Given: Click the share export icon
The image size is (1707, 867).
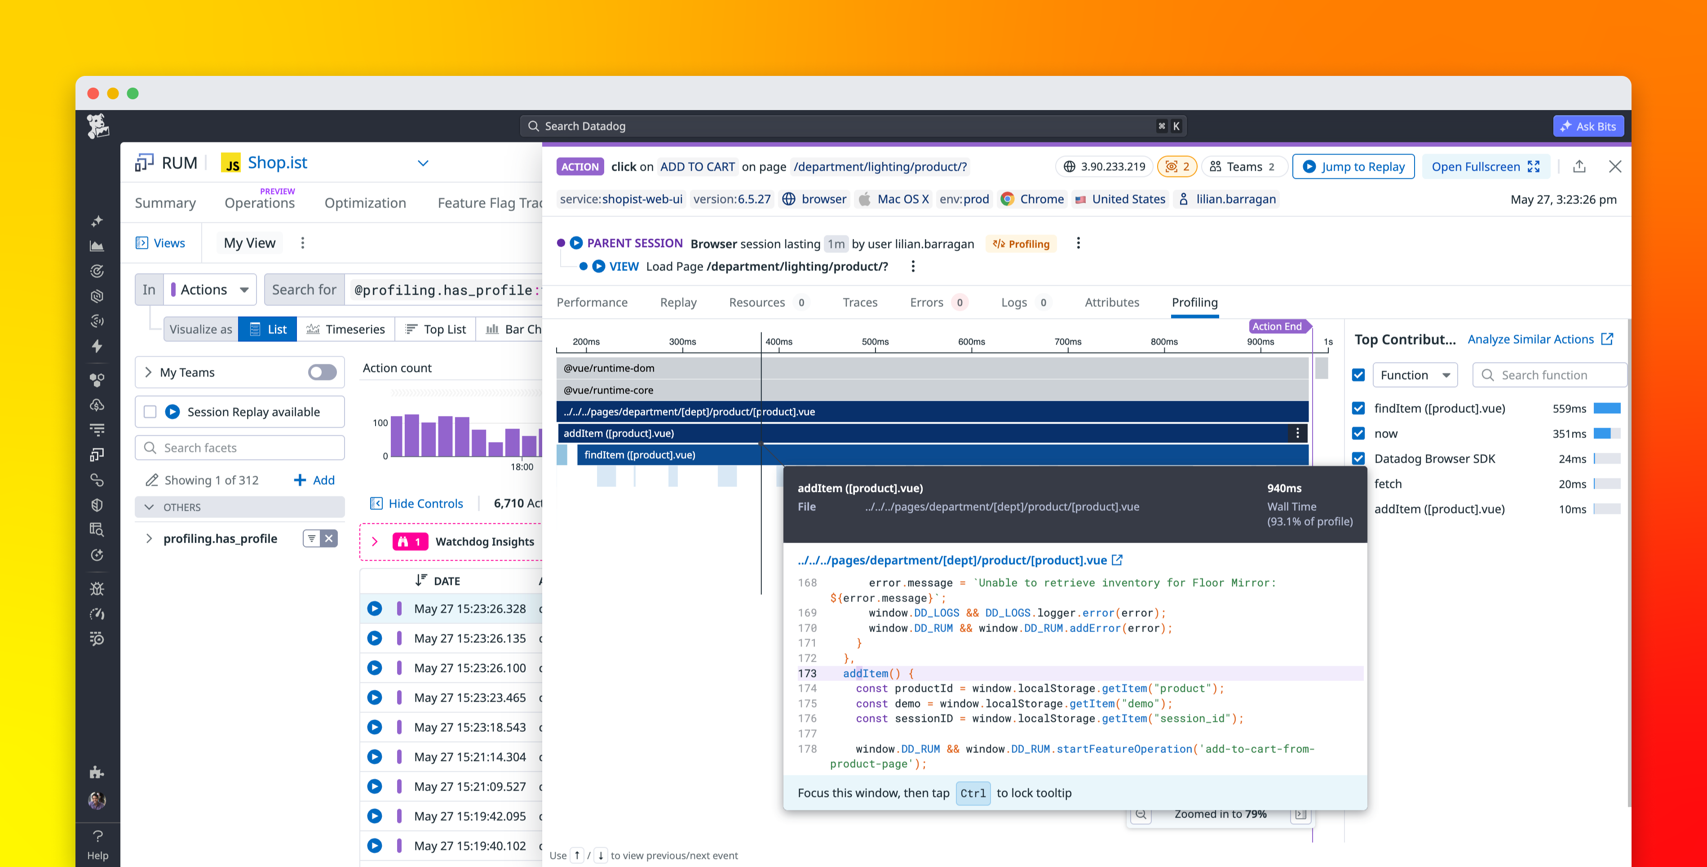Looking at the screenshot, I should (x=1579, y=166).
